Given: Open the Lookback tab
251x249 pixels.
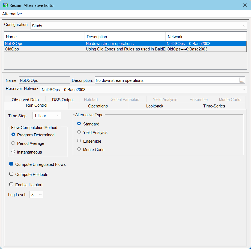Looking at the screenshot, I should pos(155,106).
